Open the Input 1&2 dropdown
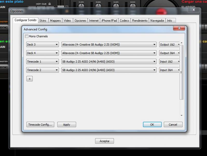This screenshot has width=207, height=156. coord(169,62)
